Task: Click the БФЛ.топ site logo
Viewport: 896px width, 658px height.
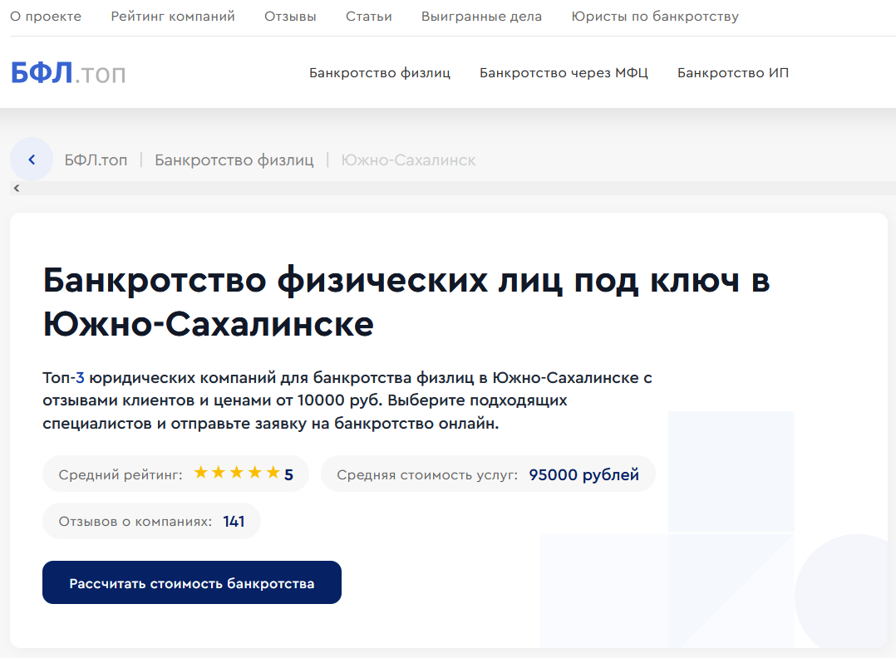Action: [68, 73]
